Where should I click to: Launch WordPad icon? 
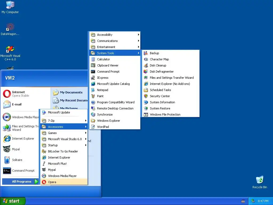93,127
